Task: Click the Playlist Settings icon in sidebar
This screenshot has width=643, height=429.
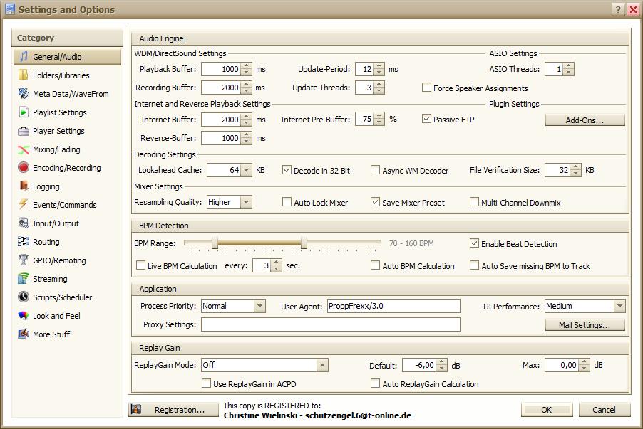Action: coord(24,112)
